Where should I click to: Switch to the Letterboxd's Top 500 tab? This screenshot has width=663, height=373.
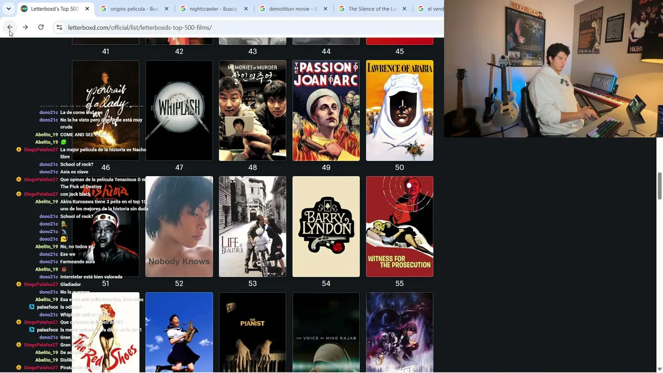54,9
